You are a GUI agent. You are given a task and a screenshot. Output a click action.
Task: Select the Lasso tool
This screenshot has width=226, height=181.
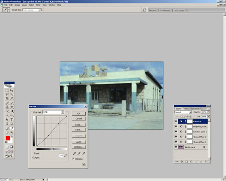(7, 95)
